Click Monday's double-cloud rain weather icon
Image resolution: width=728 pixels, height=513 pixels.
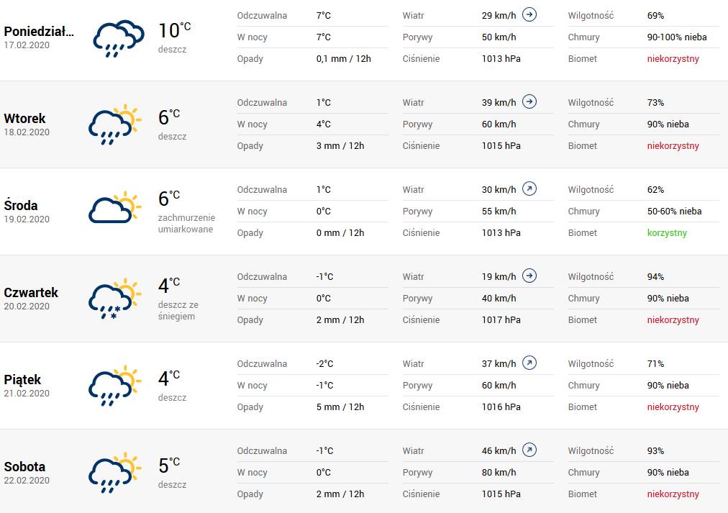click(119, 39)
